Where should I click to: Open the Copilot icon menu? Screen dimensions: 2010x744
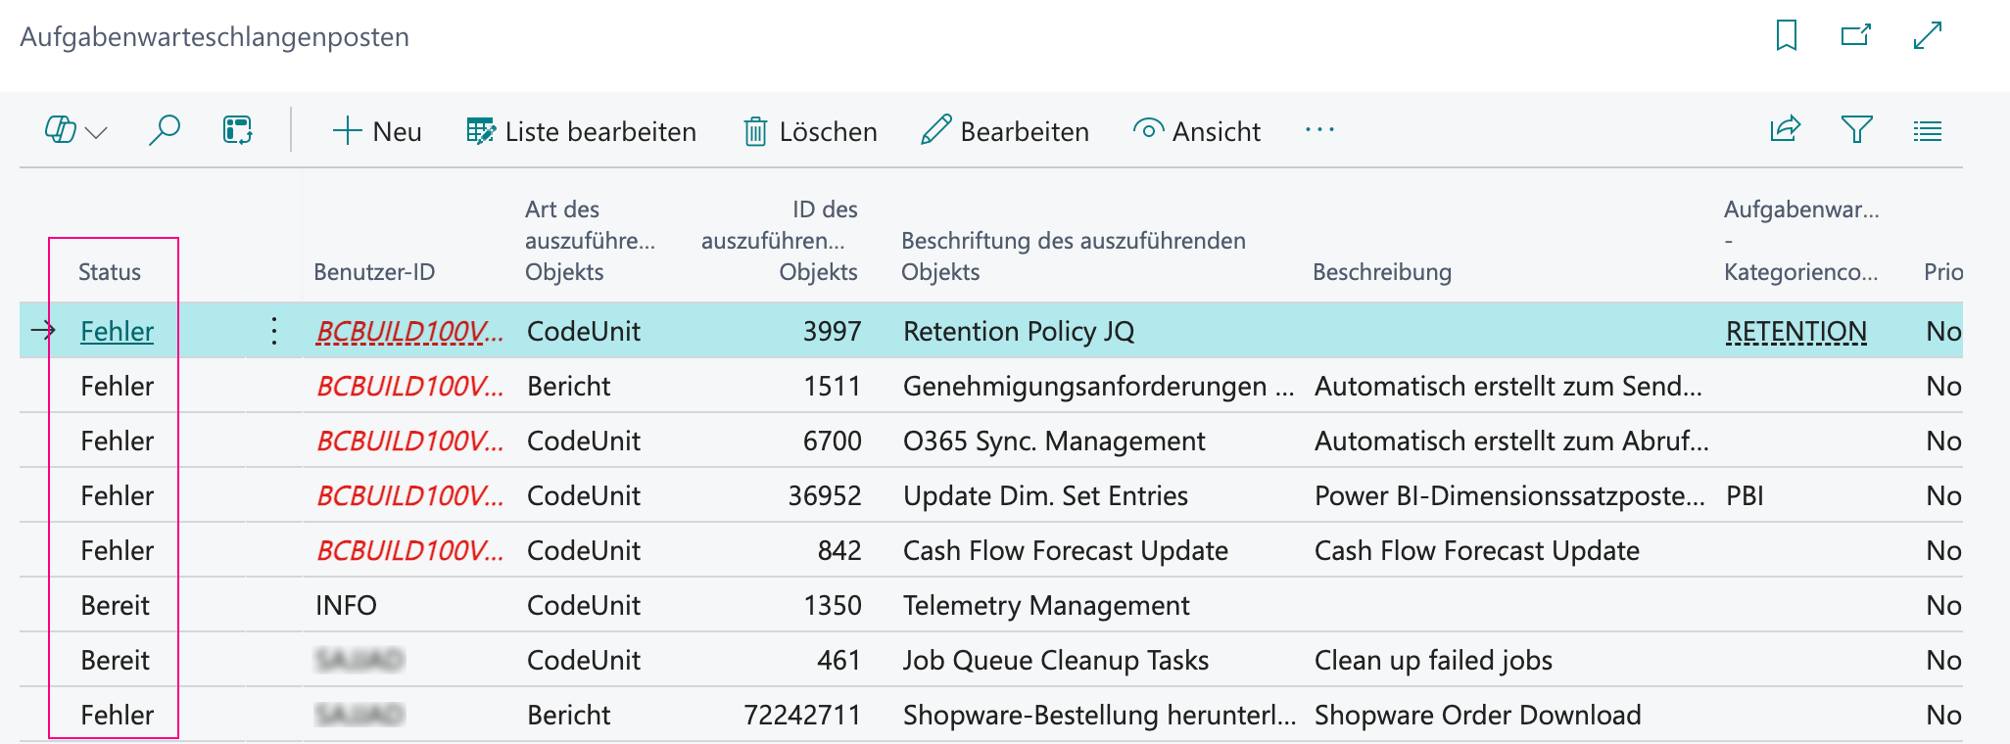(61, 130)
